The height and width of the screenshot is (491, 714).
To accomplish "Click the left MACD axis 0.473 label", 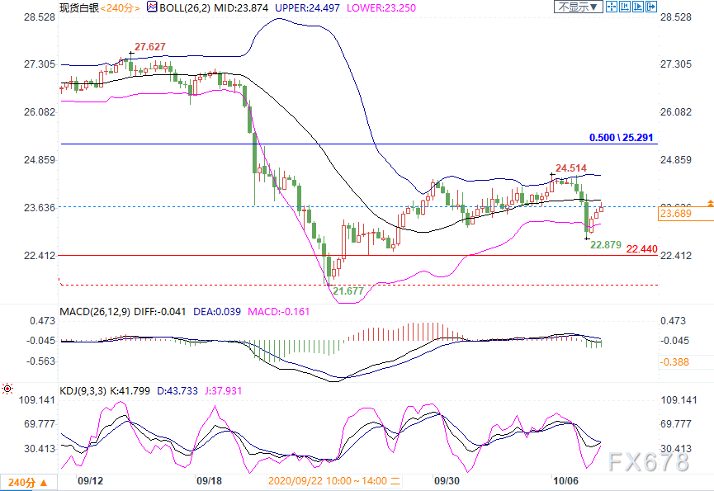I will point(42,321).
